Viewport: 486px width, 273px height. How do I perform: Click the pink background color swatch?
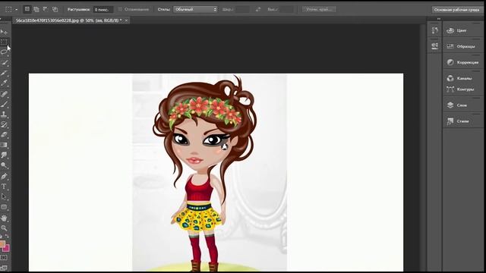[6, 248]
